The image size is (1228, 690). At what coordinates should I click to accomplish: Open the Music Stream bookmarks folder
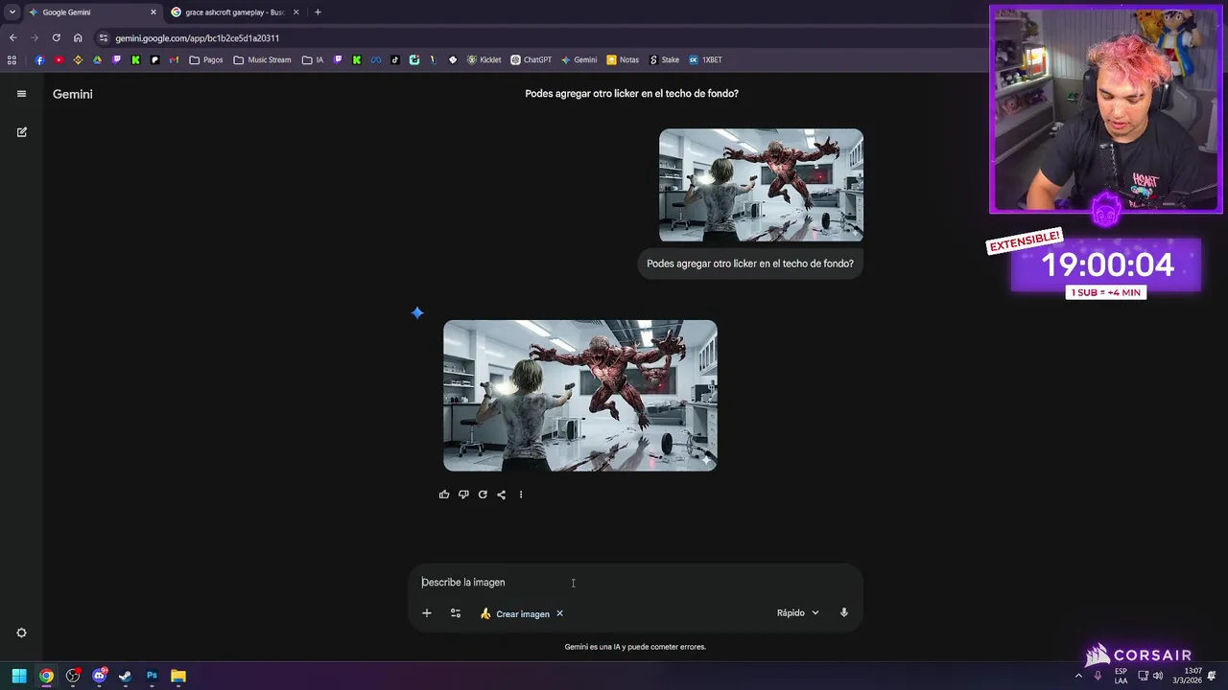(262, 59)
